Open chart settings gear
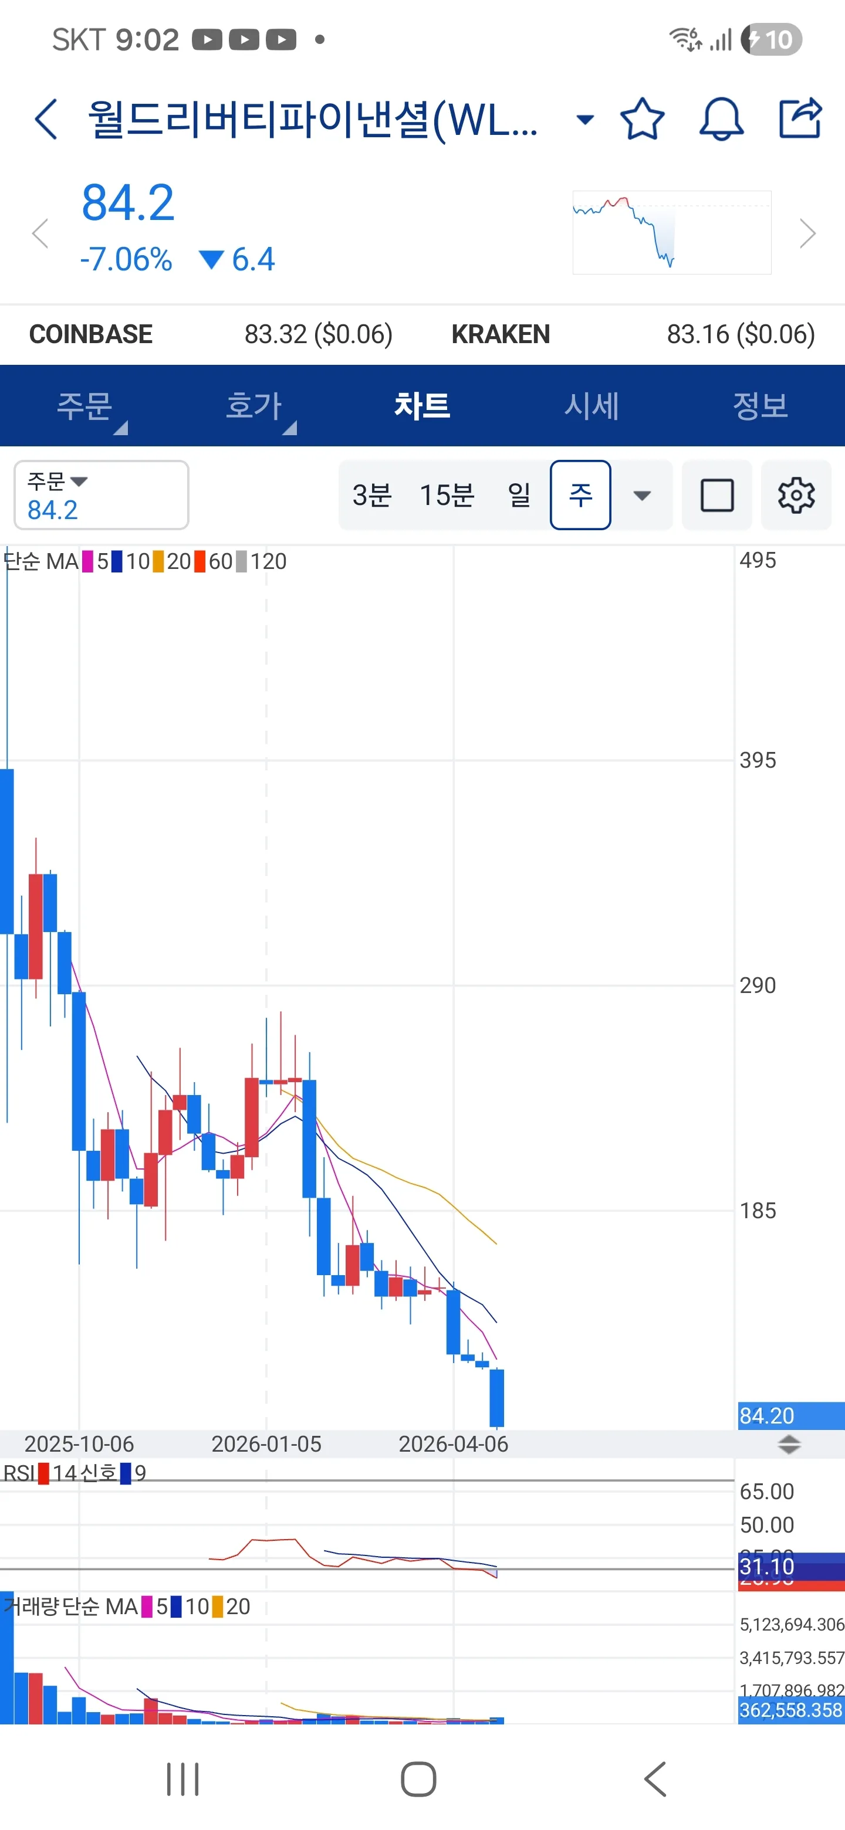This screenshot has width=845, height=1830. point(796,495)
